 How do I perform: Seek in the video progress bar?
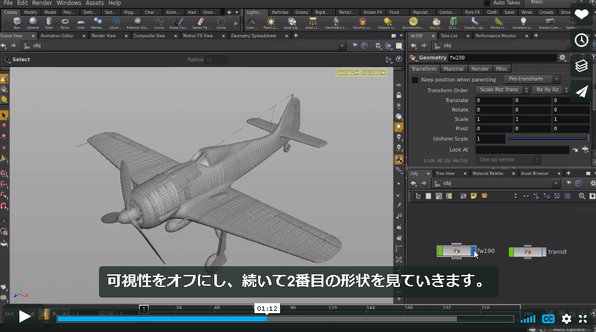tap(285, 319)
